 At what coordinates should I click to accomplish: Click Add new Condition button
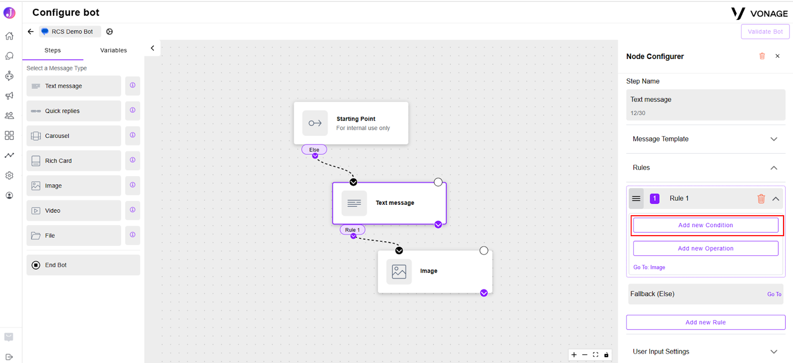click(706, 225)
